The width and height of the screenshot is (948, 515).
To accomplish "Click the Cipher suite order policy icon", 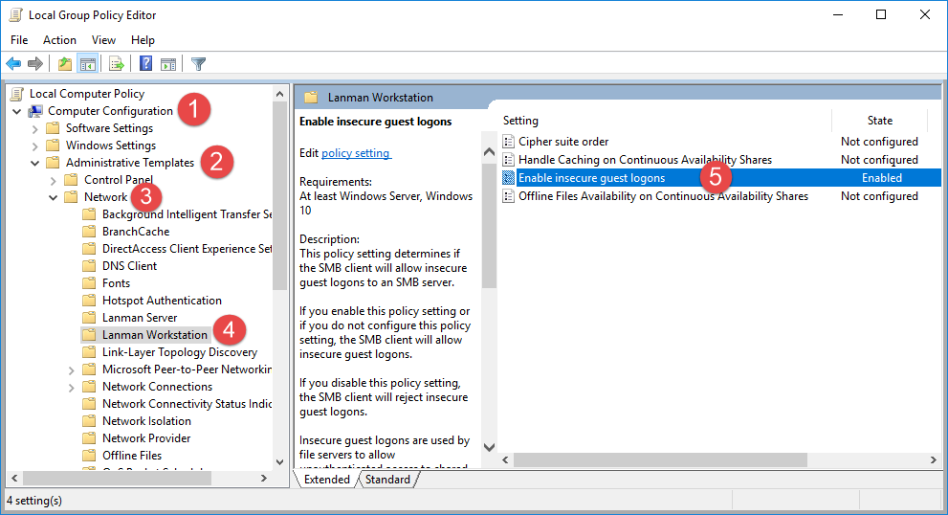I will click(509, 142).
